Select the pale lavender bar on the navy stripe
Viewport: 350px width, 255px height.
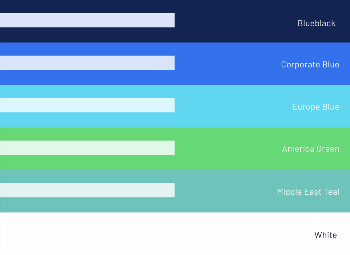[x=87, y=20]
